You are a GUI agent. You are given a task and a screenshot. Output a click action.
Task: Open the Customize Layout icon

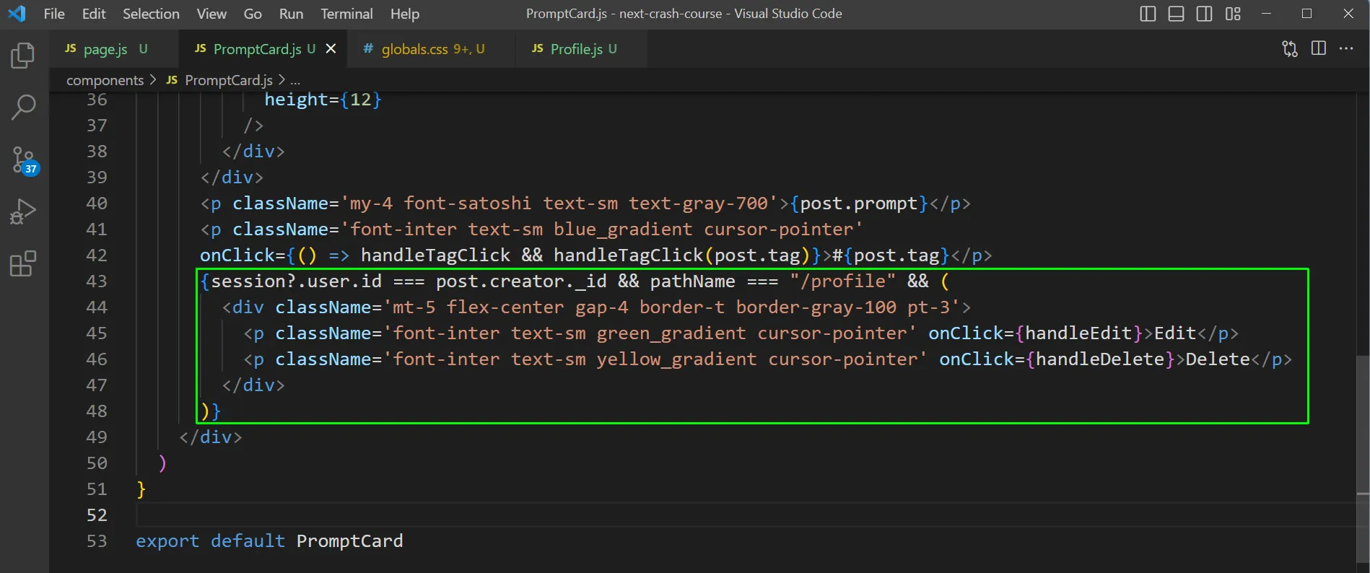coord(1233,14)
